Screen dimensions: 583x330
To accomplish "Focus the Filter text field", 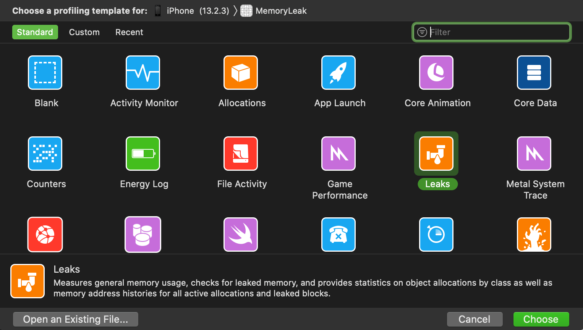I will 492,32.
